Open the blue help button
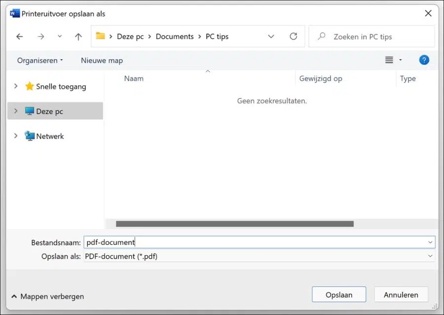 (424, 60)
